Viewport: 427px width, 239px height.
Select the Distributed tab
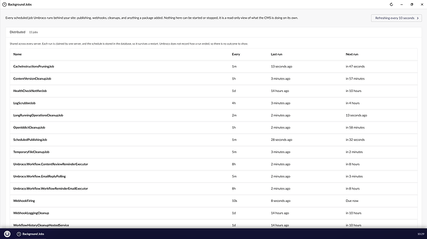(x=17, y=32)
